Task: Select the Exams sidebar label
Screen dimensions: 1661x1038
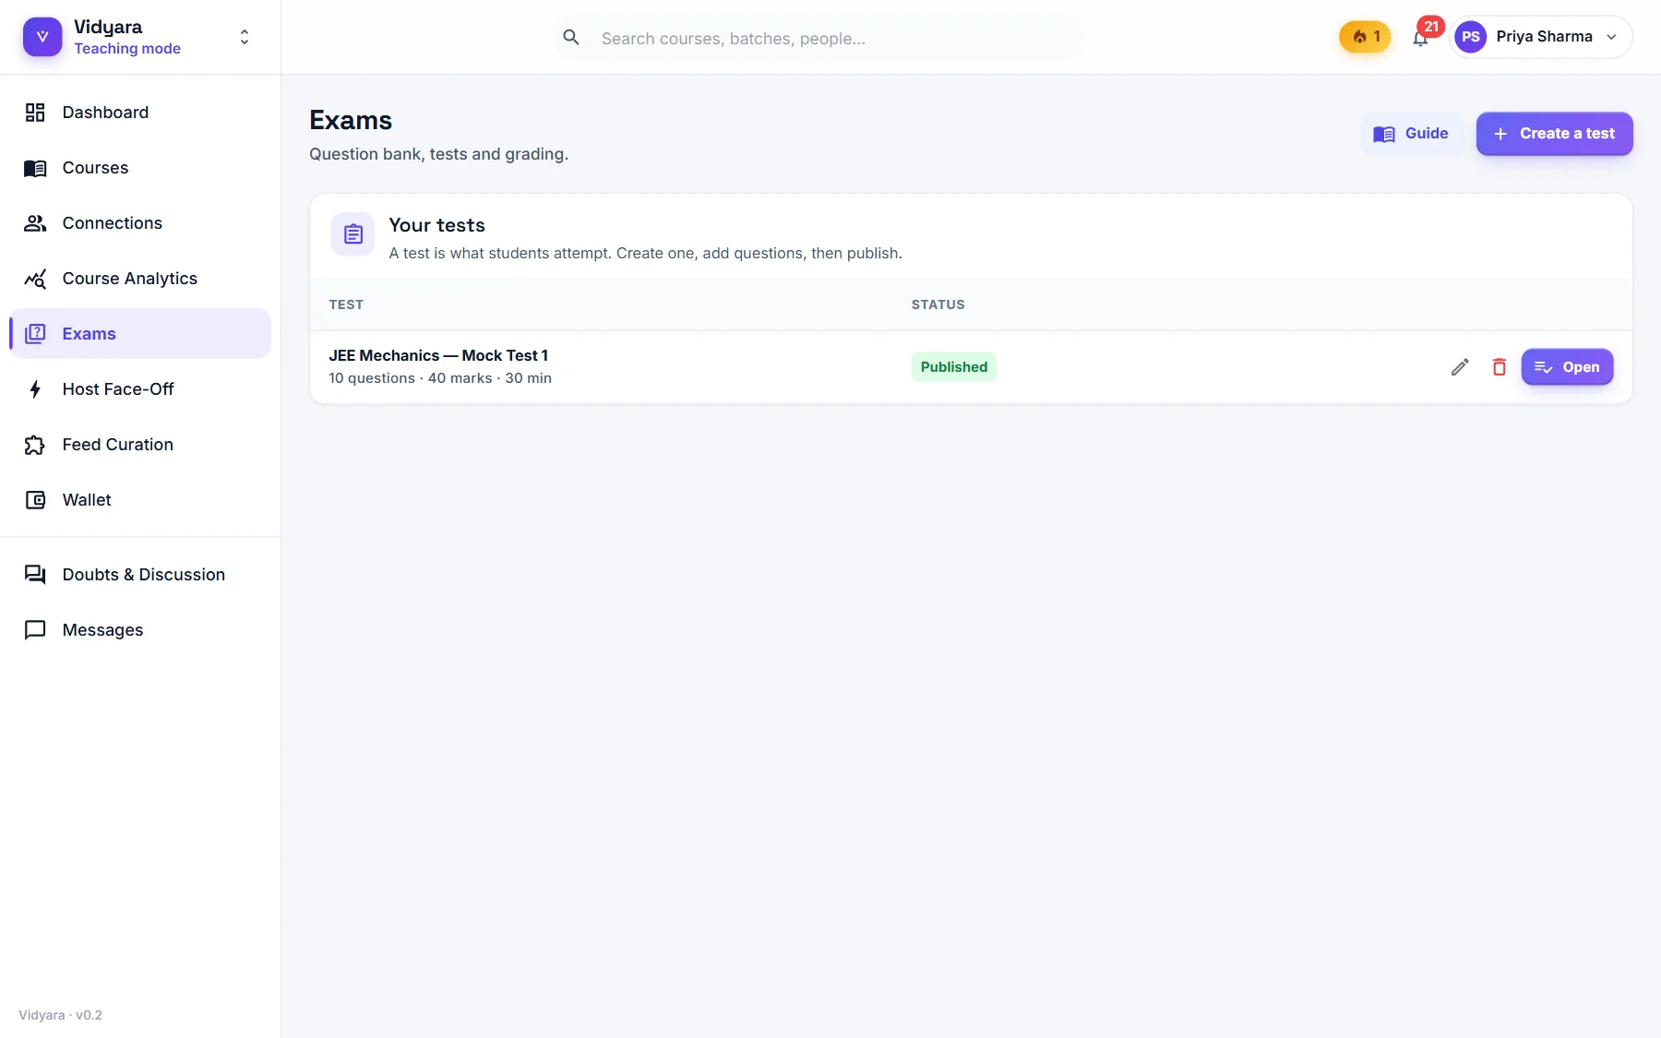Action: click(x=89, y=334)
